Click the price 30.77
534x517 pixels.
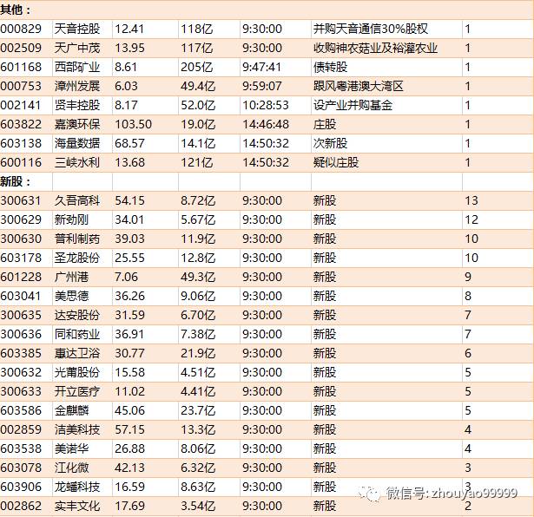coord(129,353)
